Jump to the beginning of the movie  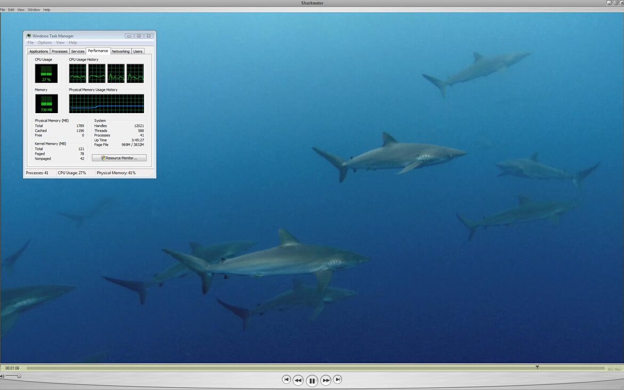click(286, 380)
